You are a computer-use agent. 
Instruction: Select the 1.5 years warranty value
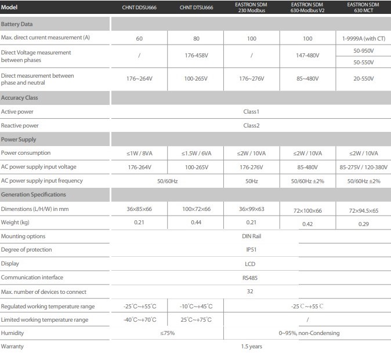point(251,347)
